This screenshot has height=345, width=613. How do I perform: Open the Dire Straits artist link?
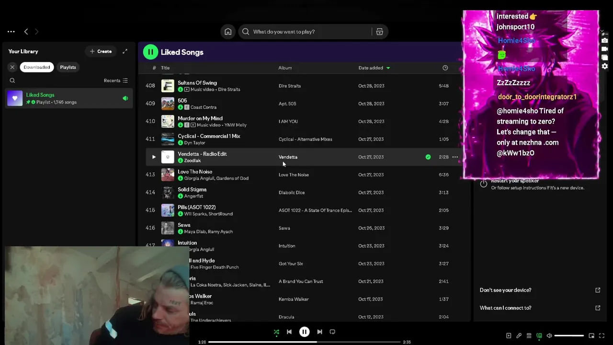coord(229,89)
